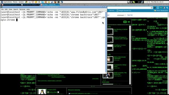Open the terminal Edit menu
Viewport: 169px width, 95px height.
pyautogui.click(x=6, y=9)
